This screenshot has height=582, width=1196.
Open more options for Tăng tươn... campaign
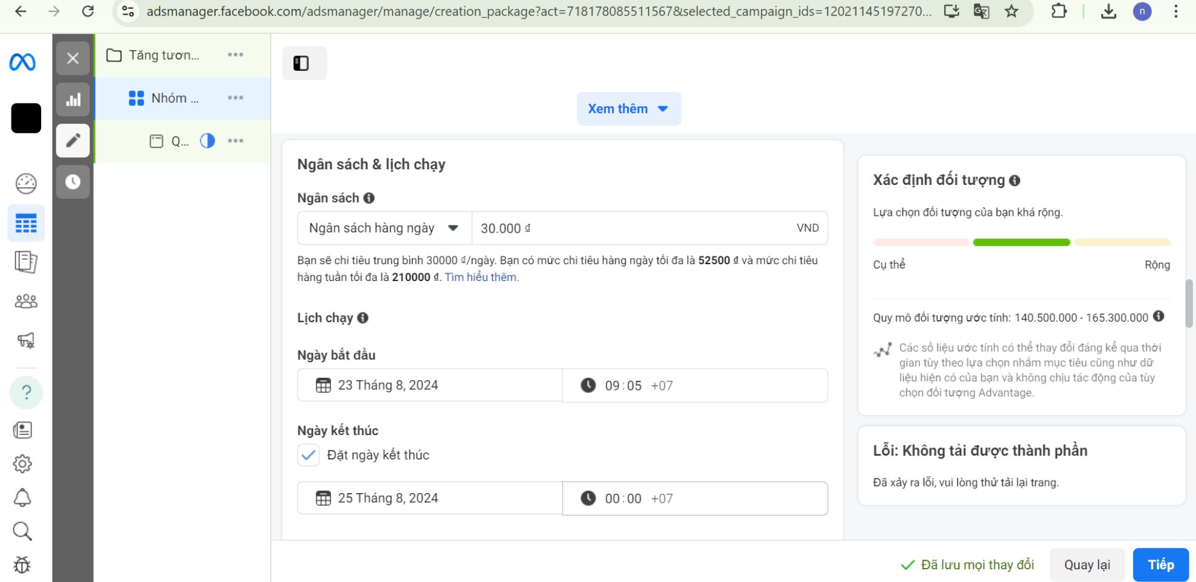click(x=236, y=55)
